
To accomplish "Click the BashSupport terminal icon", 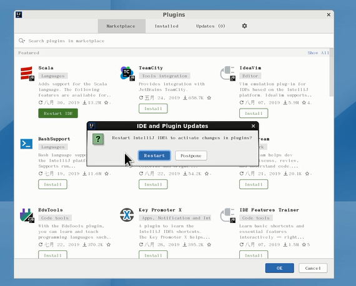I will [26, 144].
